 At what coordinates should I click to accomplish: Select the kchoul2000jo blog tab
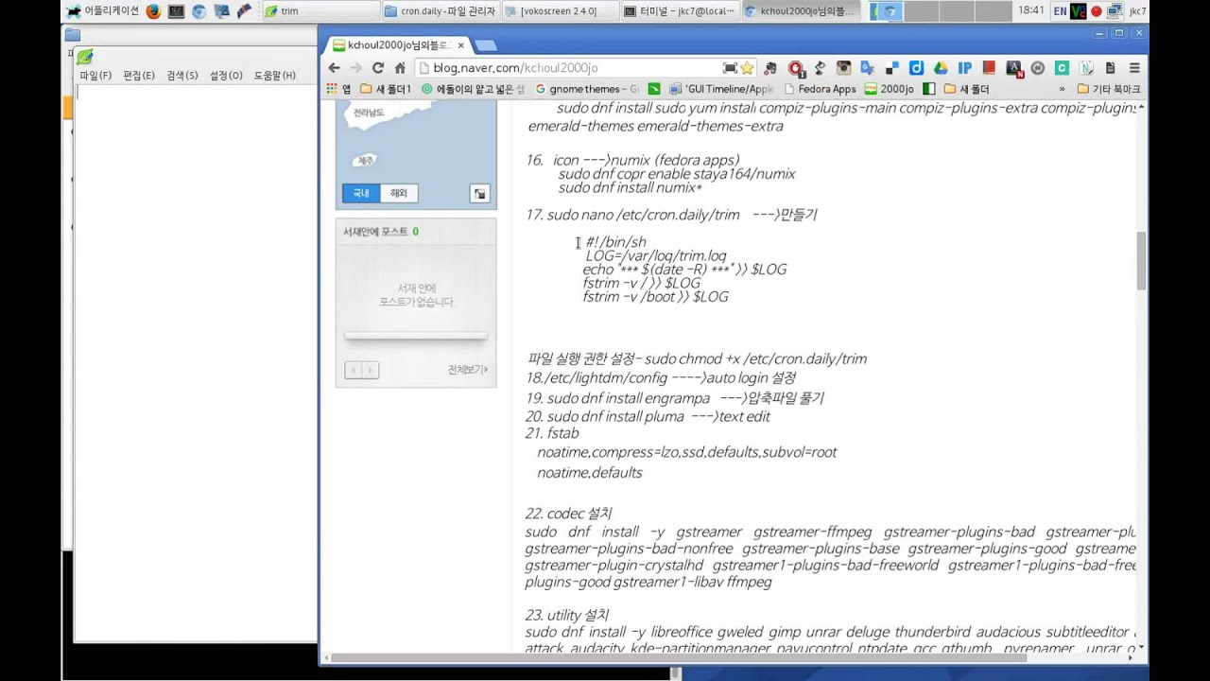395,44
